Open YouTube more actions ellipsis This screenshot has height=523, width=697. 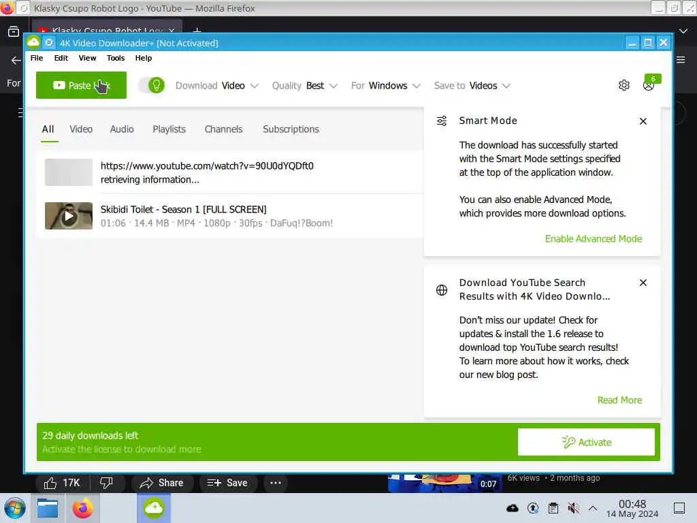(x=276, y=483)
